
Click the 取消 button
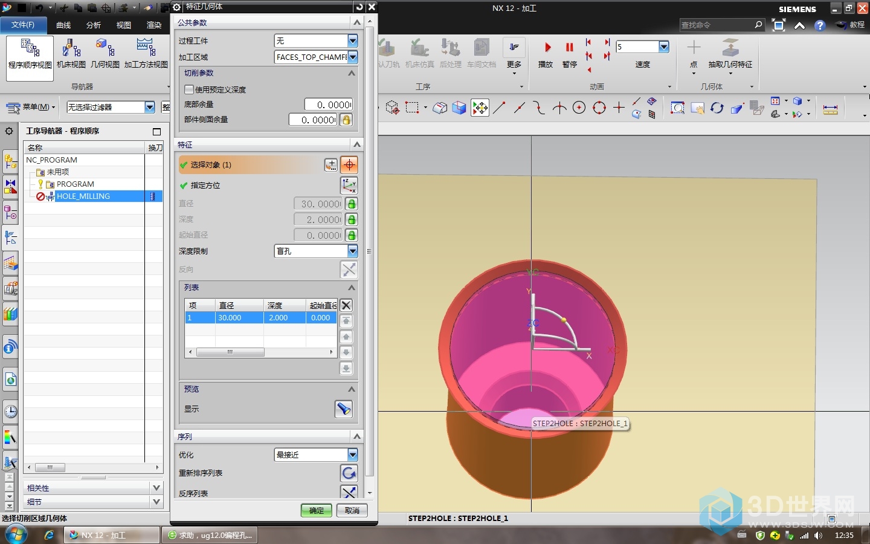(x=352, y=511)
